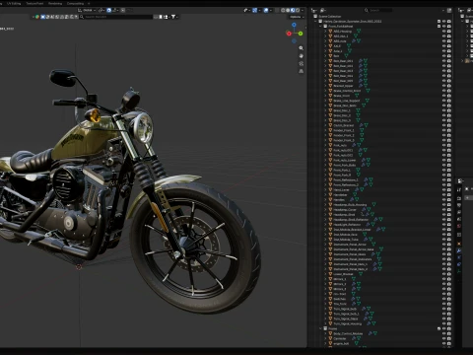Open the pivot point dropdown
473x355 pixels.
coord(101,10)
